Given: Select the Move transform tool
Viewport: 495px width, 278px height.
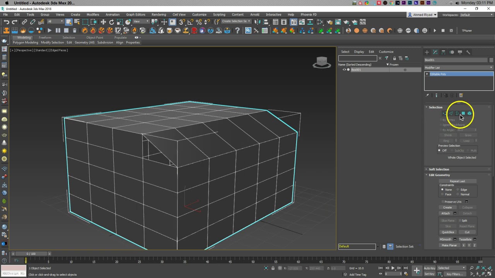Looking at the screenshot, I should point(103,22).
